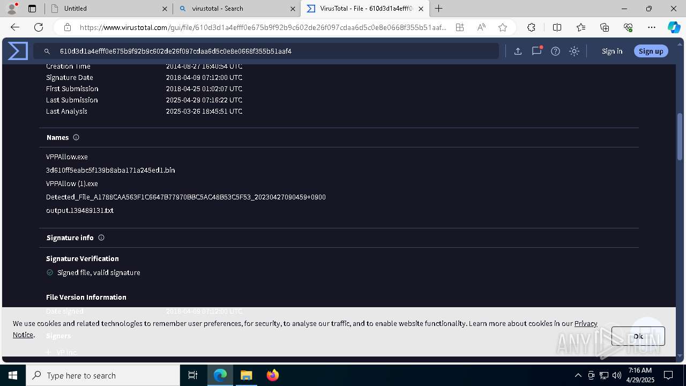686x386 pixels.
Task: Click the Sign in link
Action: (612, 51)
